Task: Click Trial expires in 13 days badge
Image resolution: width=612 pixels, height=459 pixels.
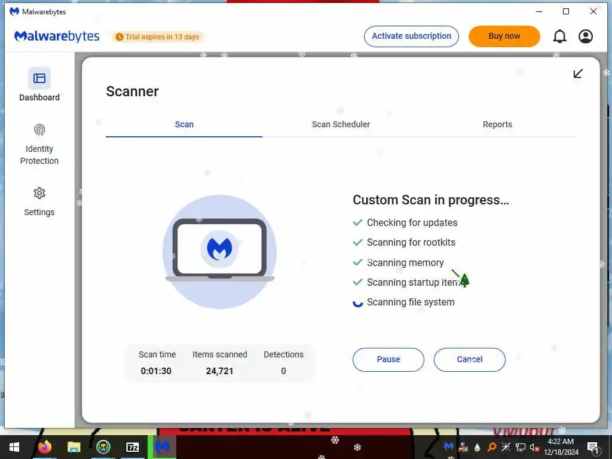Action: pos(158,36)
